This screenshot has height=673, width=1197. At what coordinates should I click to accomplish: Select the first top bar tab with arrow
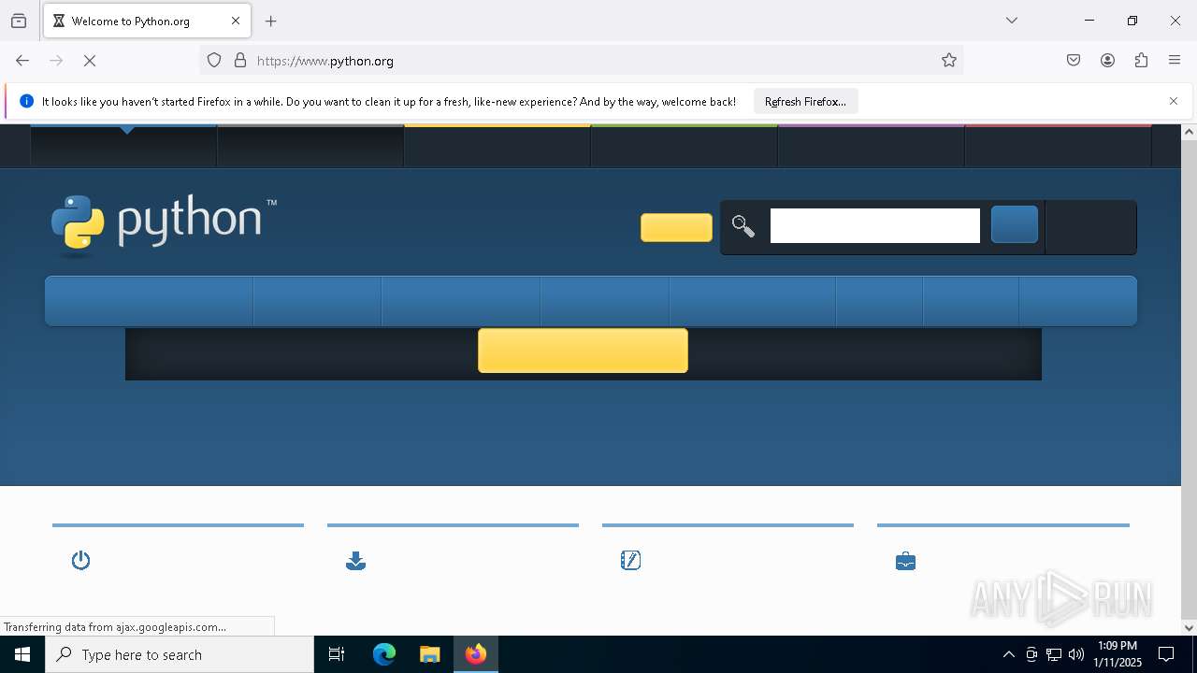(x=123, y=146)
